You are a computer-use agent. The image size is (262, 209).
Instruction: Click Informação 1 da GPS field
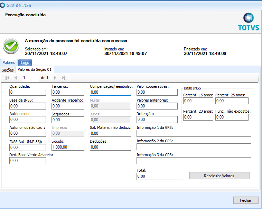tap(194, 133)
